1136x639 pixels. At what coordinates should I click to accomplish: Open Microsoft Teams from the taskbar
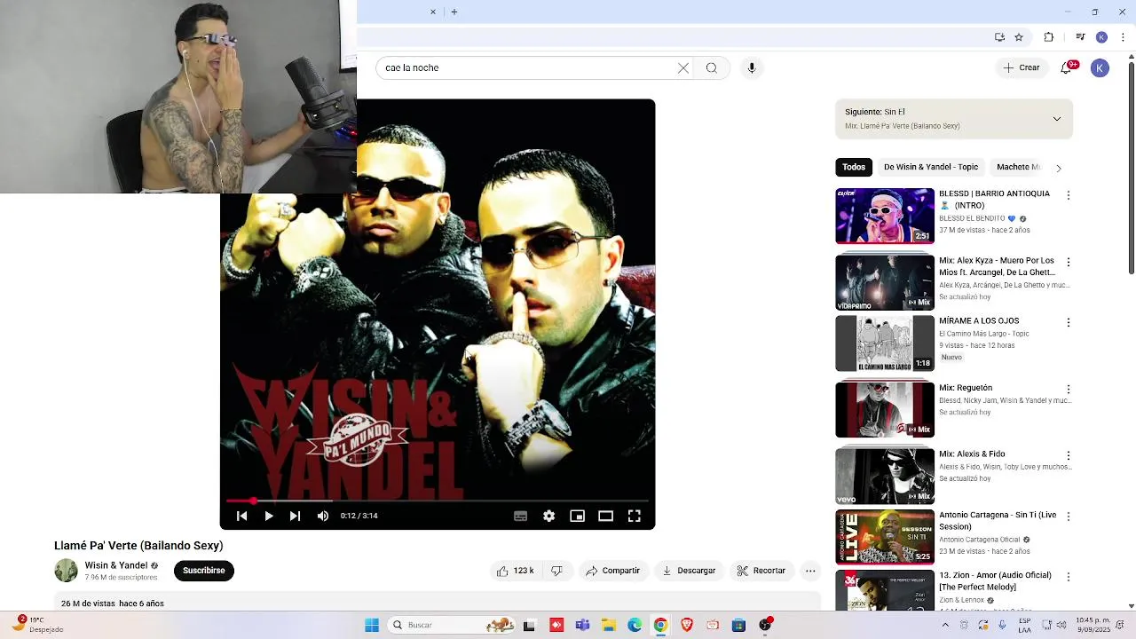click(582, 625)
